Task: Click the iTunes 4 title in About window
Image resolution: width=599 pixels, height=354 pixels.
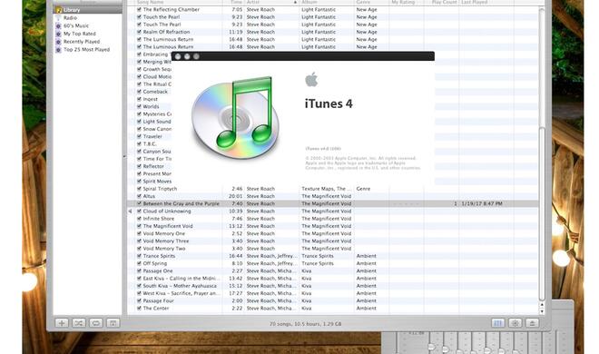Action: (x=329, y=103)
